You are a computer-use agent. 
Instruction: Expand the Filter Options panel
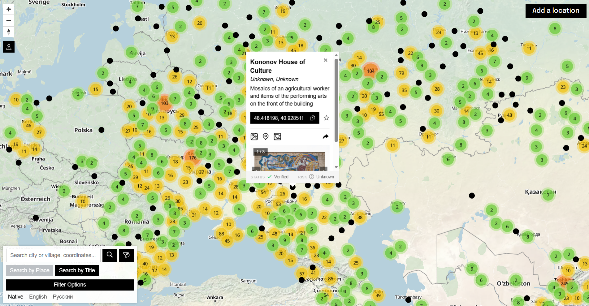[x=70, y=285]
